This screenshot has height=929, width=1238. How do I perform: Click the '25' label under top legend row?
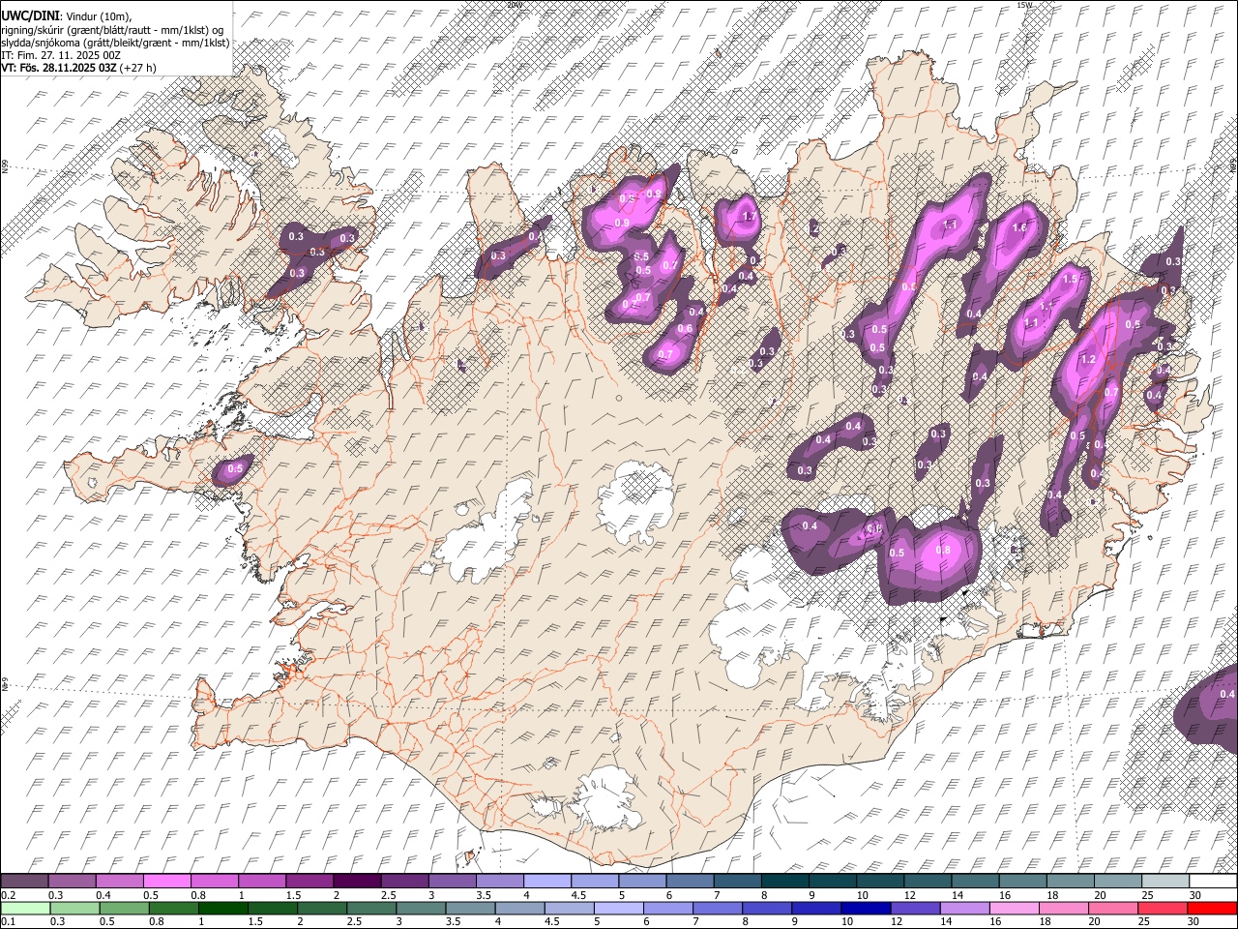pyautogui.click(x=1147, y=895)
